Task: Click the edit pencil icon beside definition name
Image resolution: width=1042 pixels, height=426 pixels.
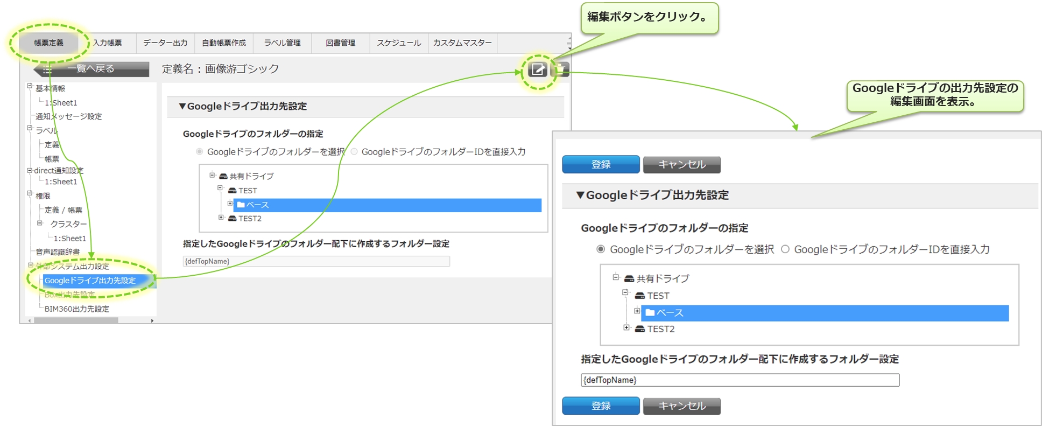Action: point(538,69)
